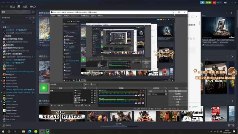Click the source Properties gear button in the OBS toolbar
238x134 pixels.
86,85
